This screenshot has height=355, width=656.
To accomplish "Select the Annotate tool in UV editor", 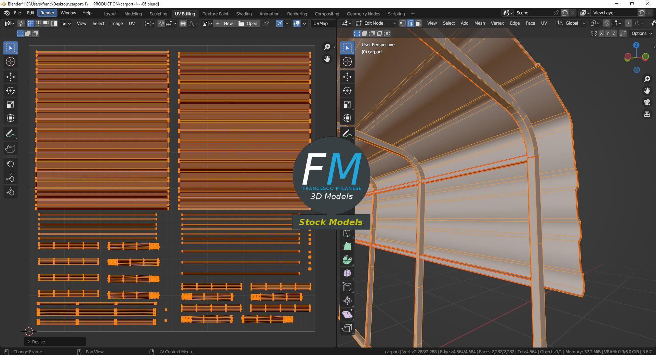I will point(11,133).
